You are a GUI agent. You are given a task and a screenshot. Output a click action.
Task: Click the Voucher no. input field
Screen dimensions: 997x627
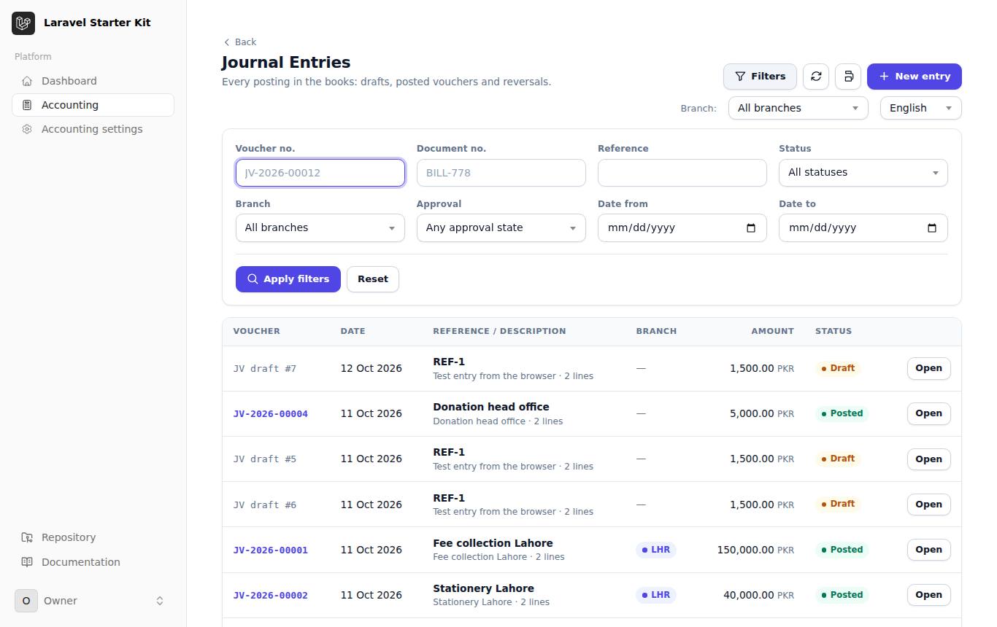pos(320,173)
